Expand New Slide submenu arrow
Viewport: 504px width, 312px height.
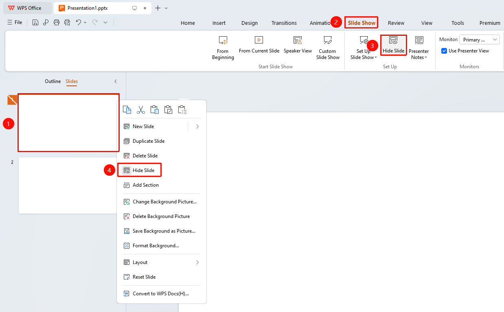(x=197, y=127)
